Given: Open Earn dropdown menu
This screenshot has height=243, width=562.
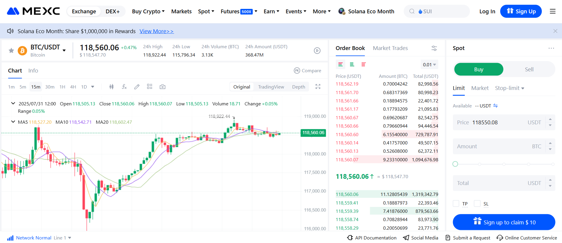Looking at the screenshot, I should pos(271,11).
